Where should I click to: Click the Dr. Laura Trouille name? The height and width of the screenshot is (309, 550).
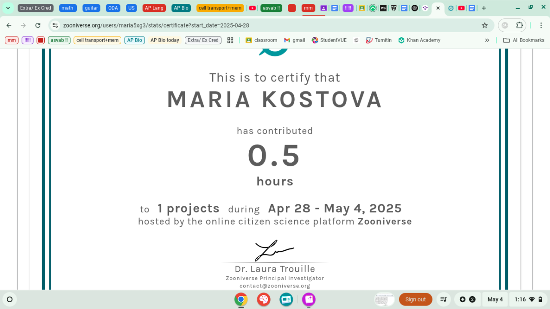pyautogui.click(x=275, y=269)
